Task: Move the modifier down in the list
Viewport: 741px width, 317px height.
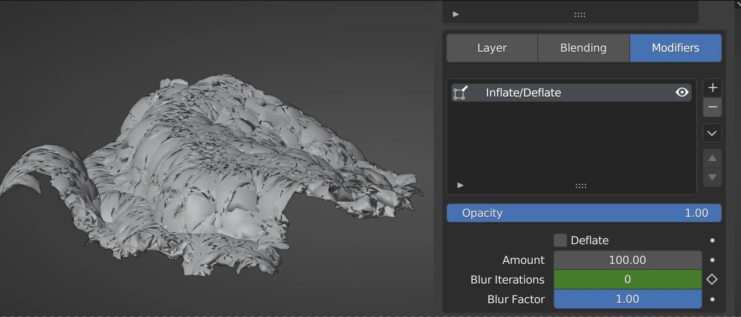Action: [712, 177]
